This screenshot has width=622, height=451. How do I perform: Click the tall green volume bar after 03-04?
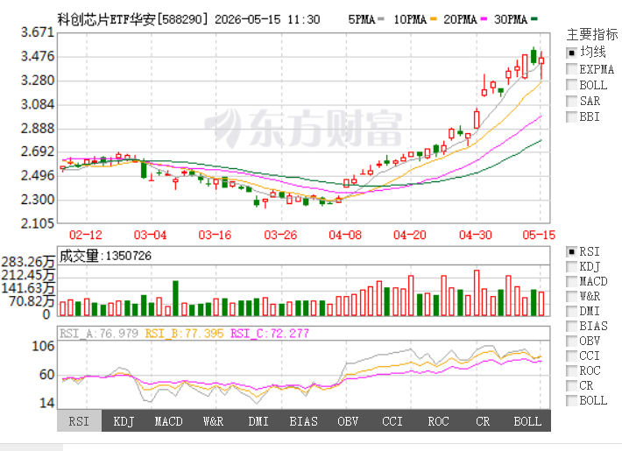click(175, 299)
